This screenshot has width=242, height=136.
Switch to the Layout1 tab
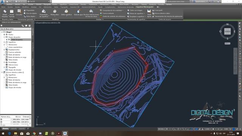click(14, 128)
